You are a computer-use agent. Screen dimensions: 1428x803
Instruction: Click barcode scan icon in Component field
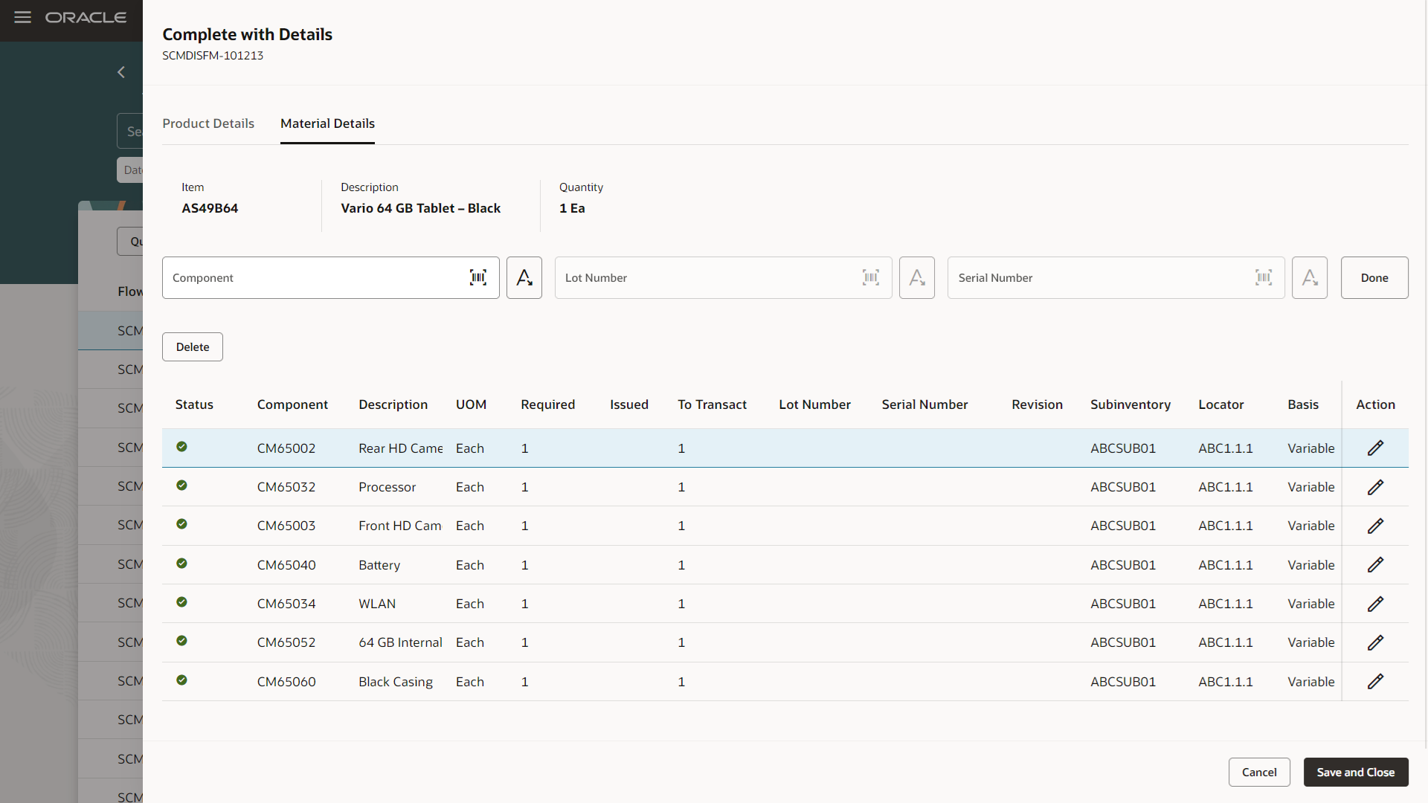(478, 277)
